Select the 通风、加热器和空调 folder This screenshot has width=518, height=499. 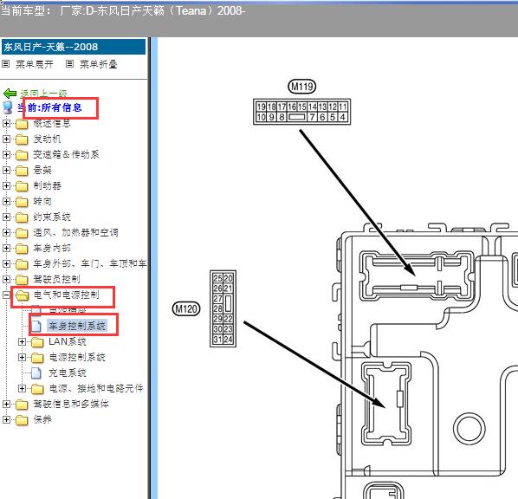(75, 233)
